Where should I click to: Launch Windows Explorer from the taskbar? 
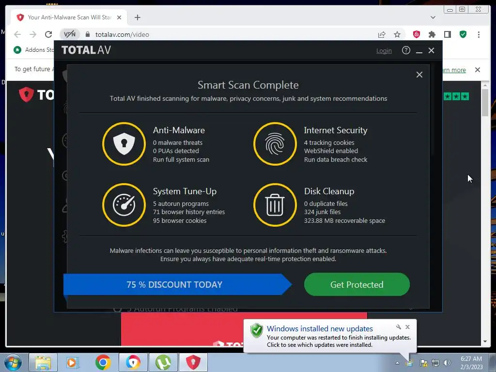click(x=43, y=362)
